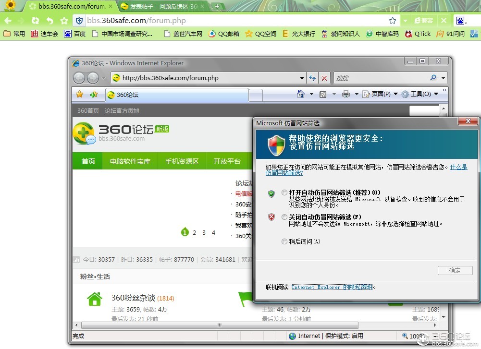Switch to the bbs.360safe.com/forum tab

(x=71, y=6)
